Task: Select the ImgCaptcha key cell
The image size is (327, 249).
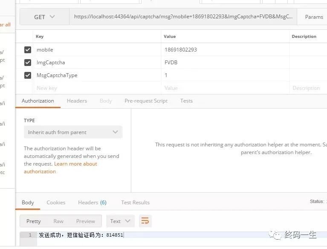Action: (97, 63)
